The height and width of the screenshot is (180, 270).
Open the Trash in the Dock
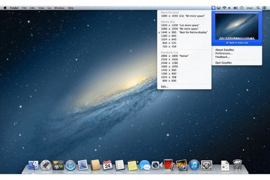click(237, 165)
